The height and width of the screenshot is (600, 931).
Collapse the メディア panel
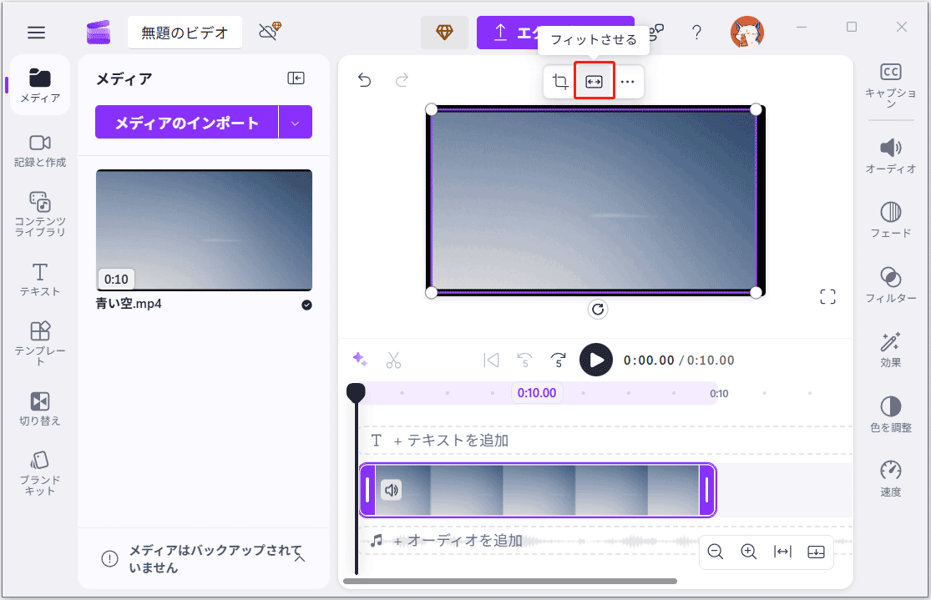(x=296, y=78)
